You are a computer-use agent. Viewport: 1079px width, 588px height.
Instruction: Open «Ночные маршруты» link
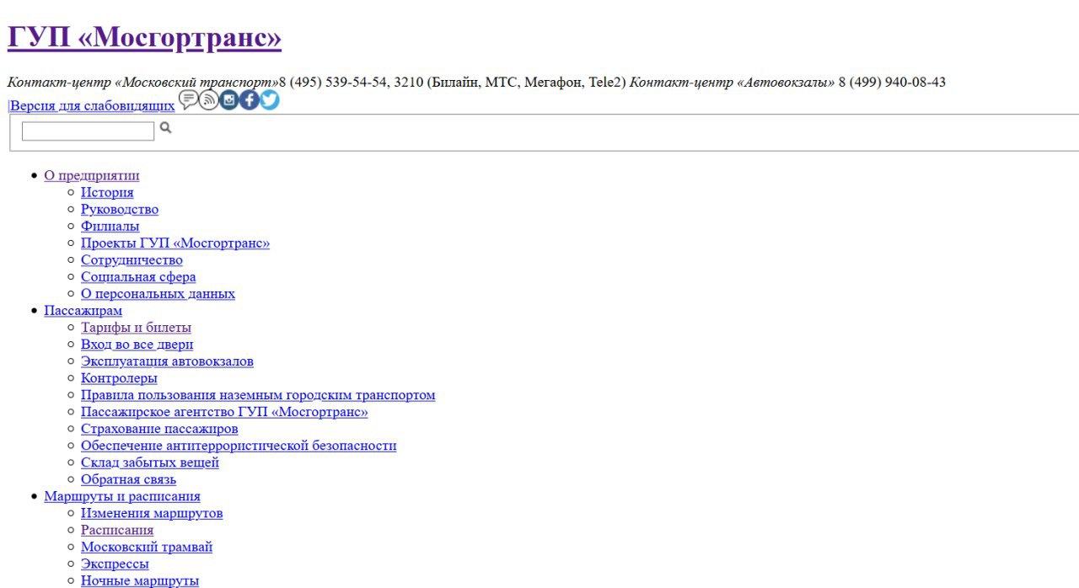(x=140, y=580)
